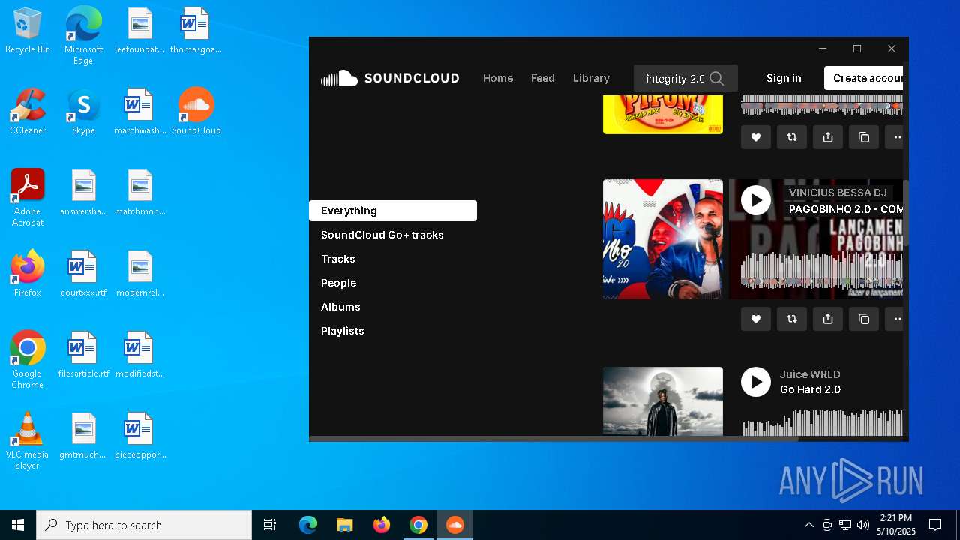Viewport: 960px width, 540px height.
Task: Click SoundCloud icon in the taskbar
Action: point(455,525)
